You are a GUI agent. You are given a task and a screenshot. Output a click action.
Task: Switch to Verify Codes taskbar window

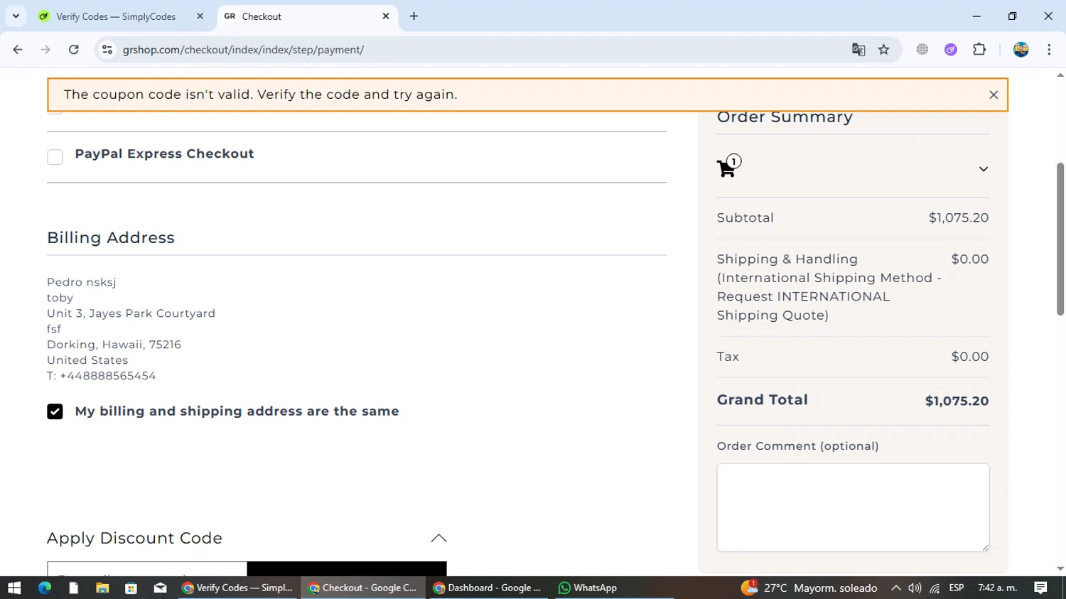pyautogui.click(x=237, y=588)
